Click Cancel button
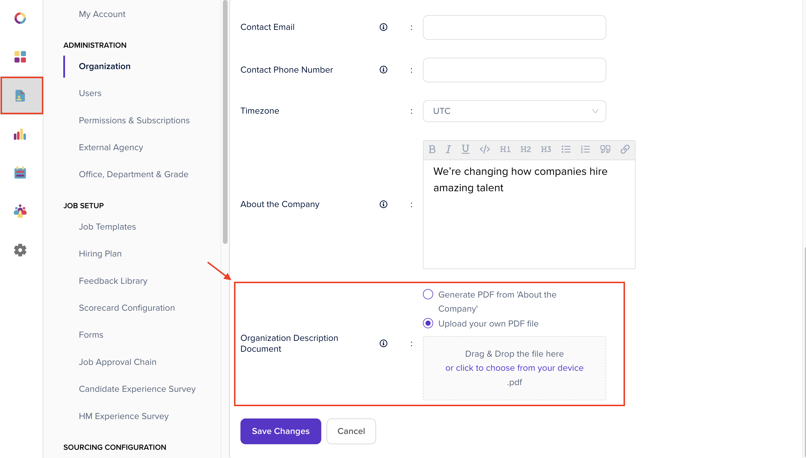The height and width of the screenshot is (458, 806). click(351, 431)
